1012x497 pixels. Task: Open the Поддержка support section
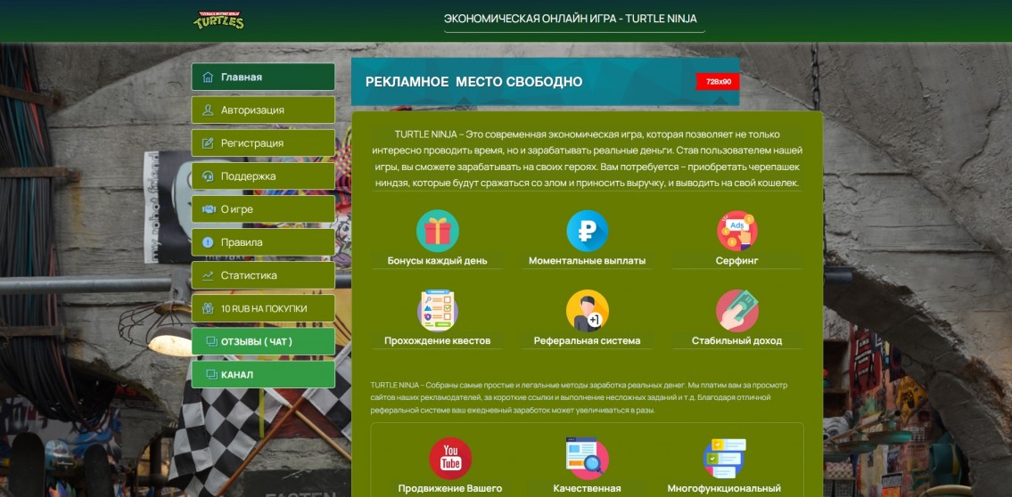click(x=263, y=175)
